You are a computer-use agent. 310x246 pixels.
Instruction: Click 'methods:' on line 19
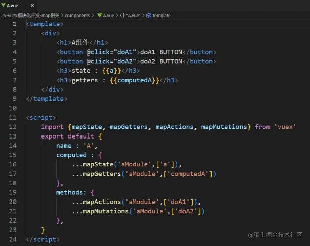[71, 192]
